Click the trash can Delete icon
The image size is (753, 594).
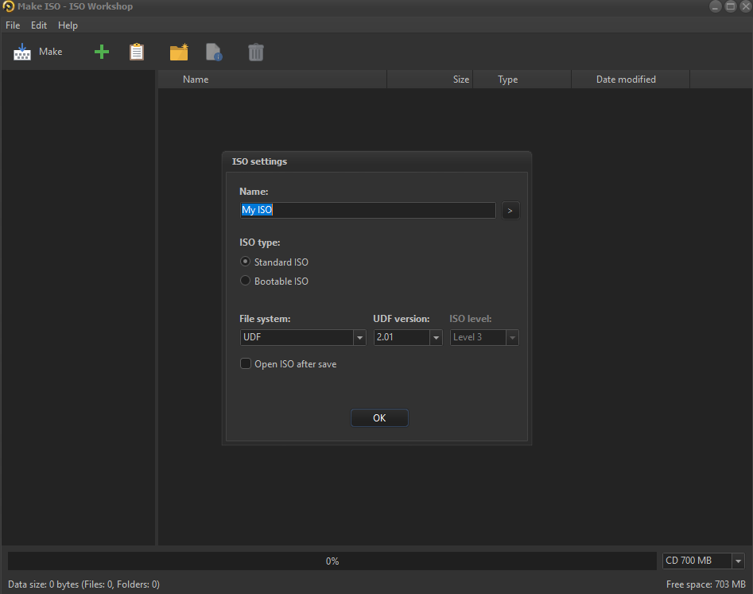(x=255, y=52)
